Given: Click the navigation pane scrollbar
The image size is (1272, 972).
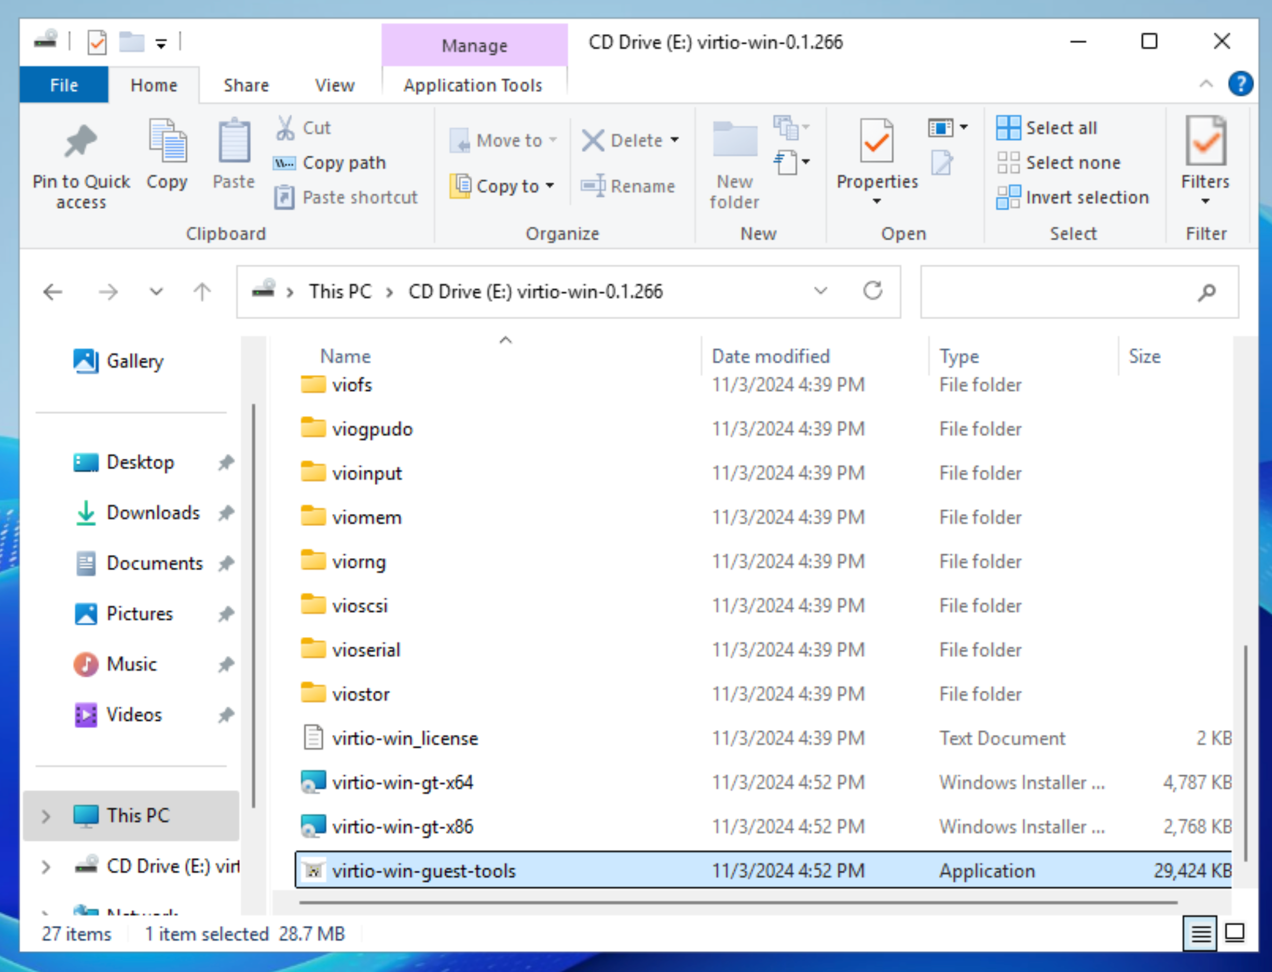Looking at the screenshot, I should pos(253,605).
